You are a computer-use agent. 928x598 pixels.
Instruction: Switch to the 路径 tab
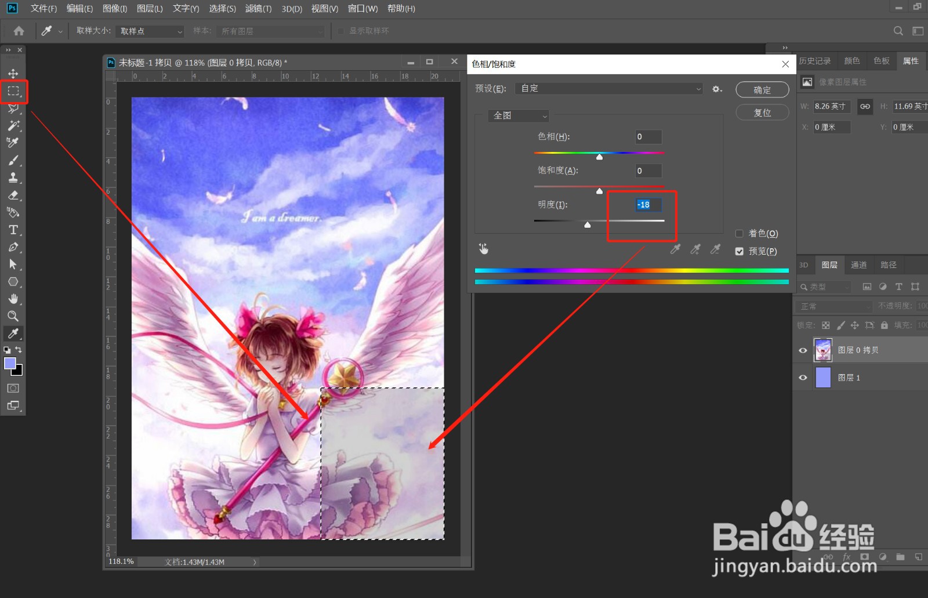click(x=888, y=265)
